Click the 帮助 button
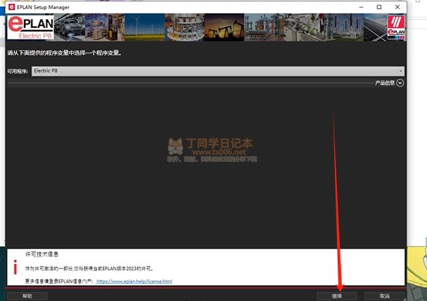427x301 pixels. (x=27, y=296)
